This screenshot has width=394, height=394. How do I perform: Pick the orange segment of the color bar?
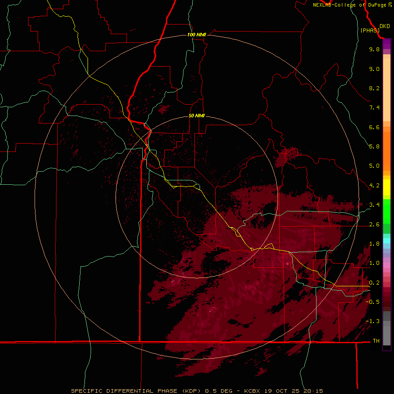[x=387, y=151]
